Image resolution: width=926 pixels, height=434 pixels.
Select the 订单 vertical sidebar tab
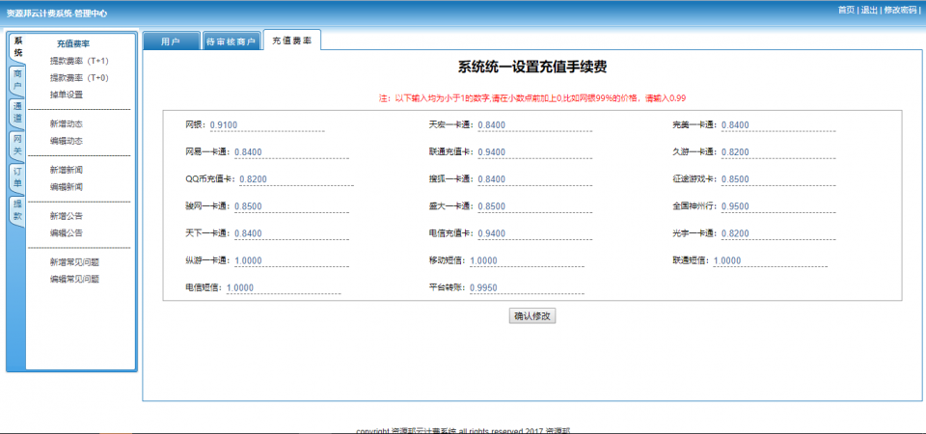point(17,177)
